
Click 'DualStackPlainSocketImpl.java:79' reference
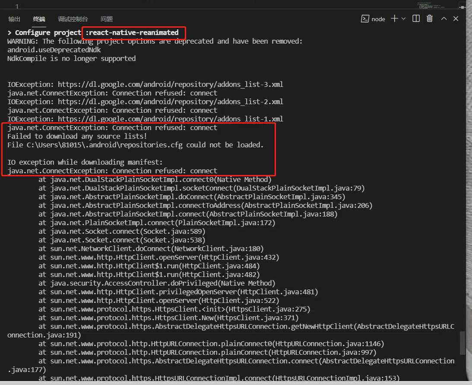299,188
